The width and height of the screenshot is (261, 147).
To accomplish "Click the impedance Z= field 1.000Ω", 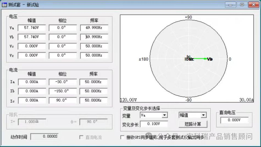I will point(32,122).
